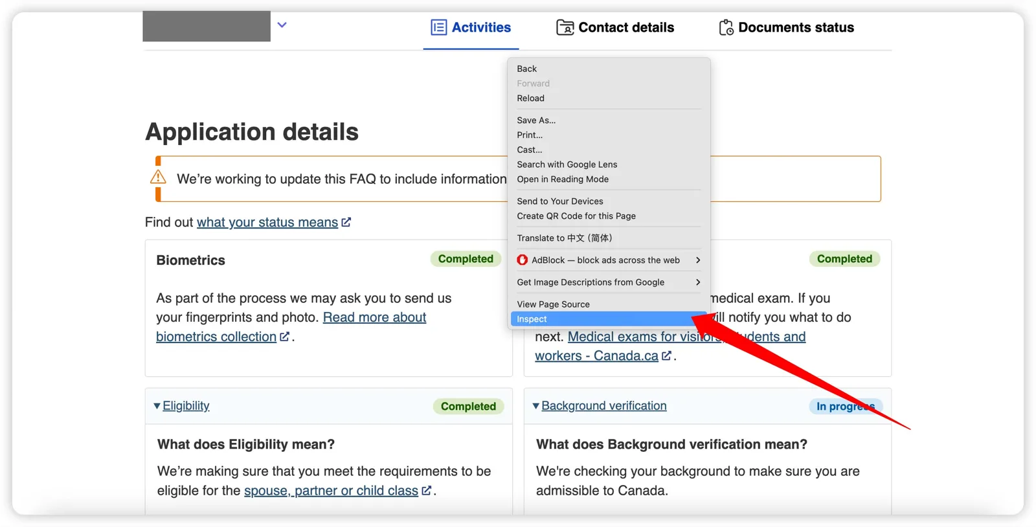Click the Documents status clipboard icon
The image size is (1036, 527).
pos(726,27)
